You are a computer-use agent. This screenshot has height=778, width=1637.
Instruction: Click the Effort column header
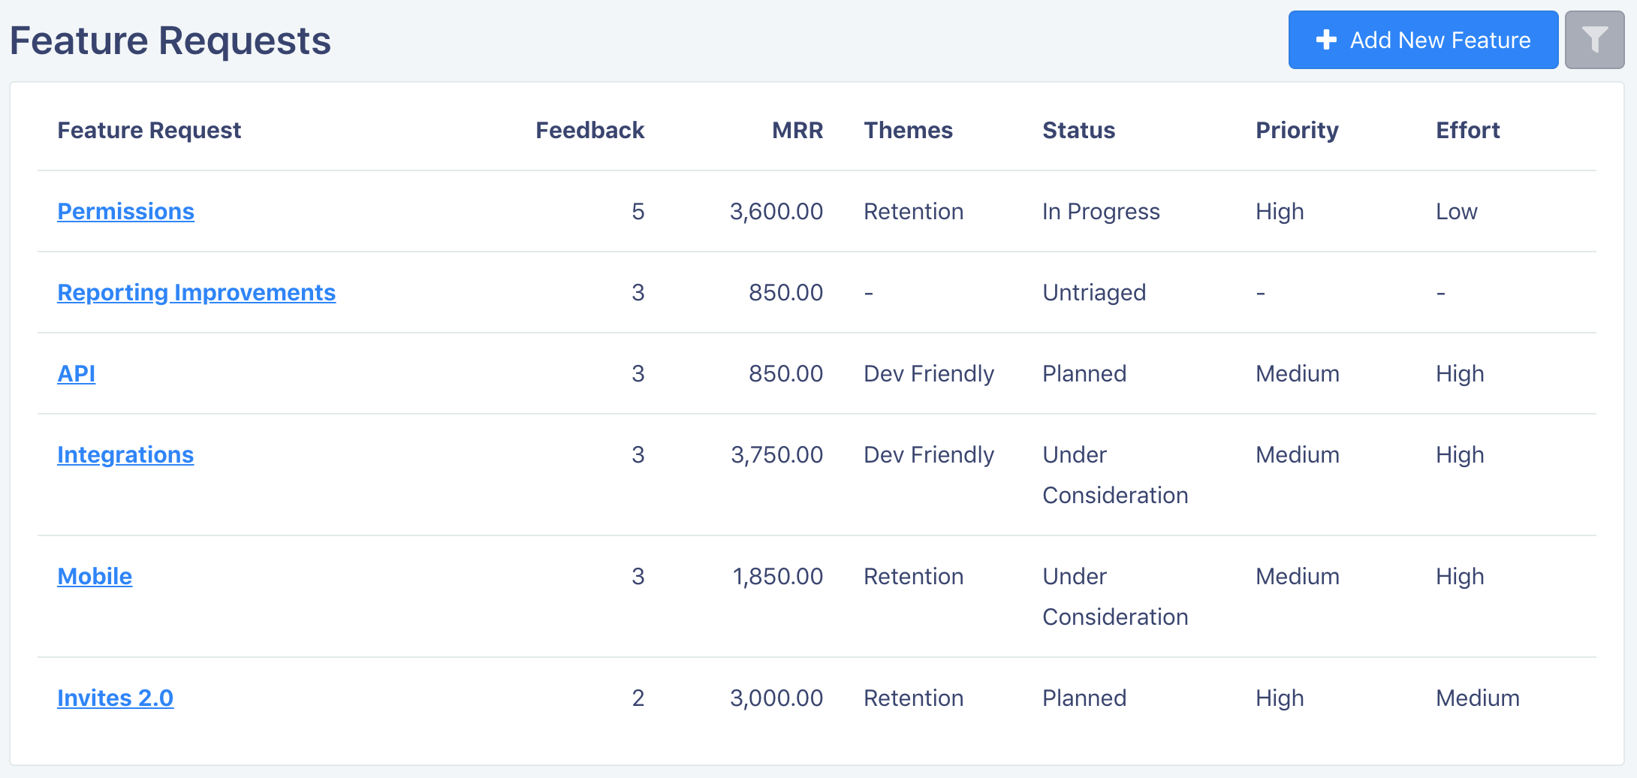pos(1467,131)
